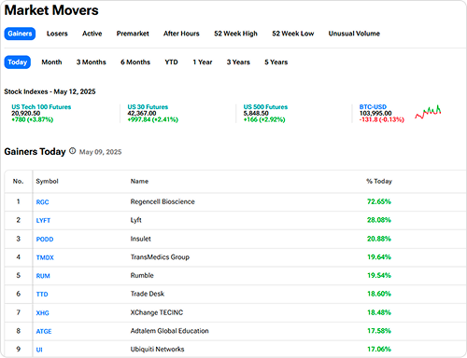467x358 pixels.
Task: Open the US 30 Futures link
Action: pos(148,107)
